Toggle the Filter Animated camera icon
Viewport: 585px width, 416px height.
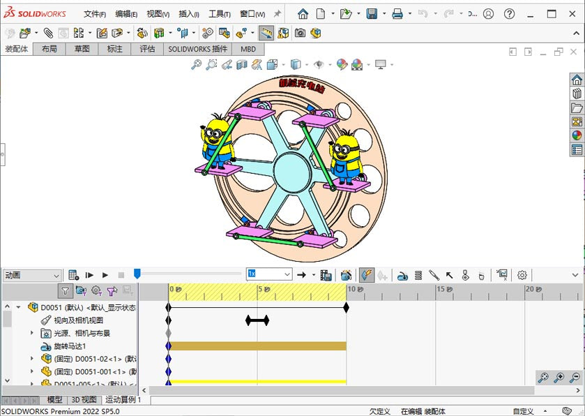[x=81, y=290]
